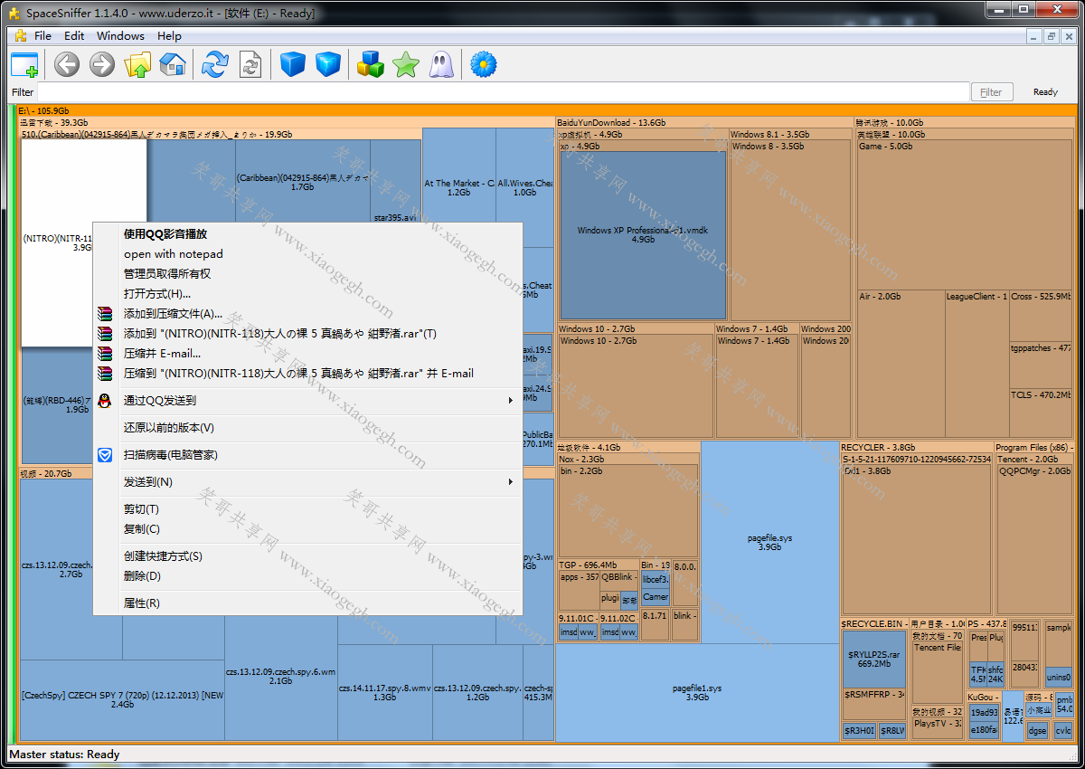Viewport: 1085px width, 769px height.
Task: Click the solid blue cube icon
Action: [293, 64]
